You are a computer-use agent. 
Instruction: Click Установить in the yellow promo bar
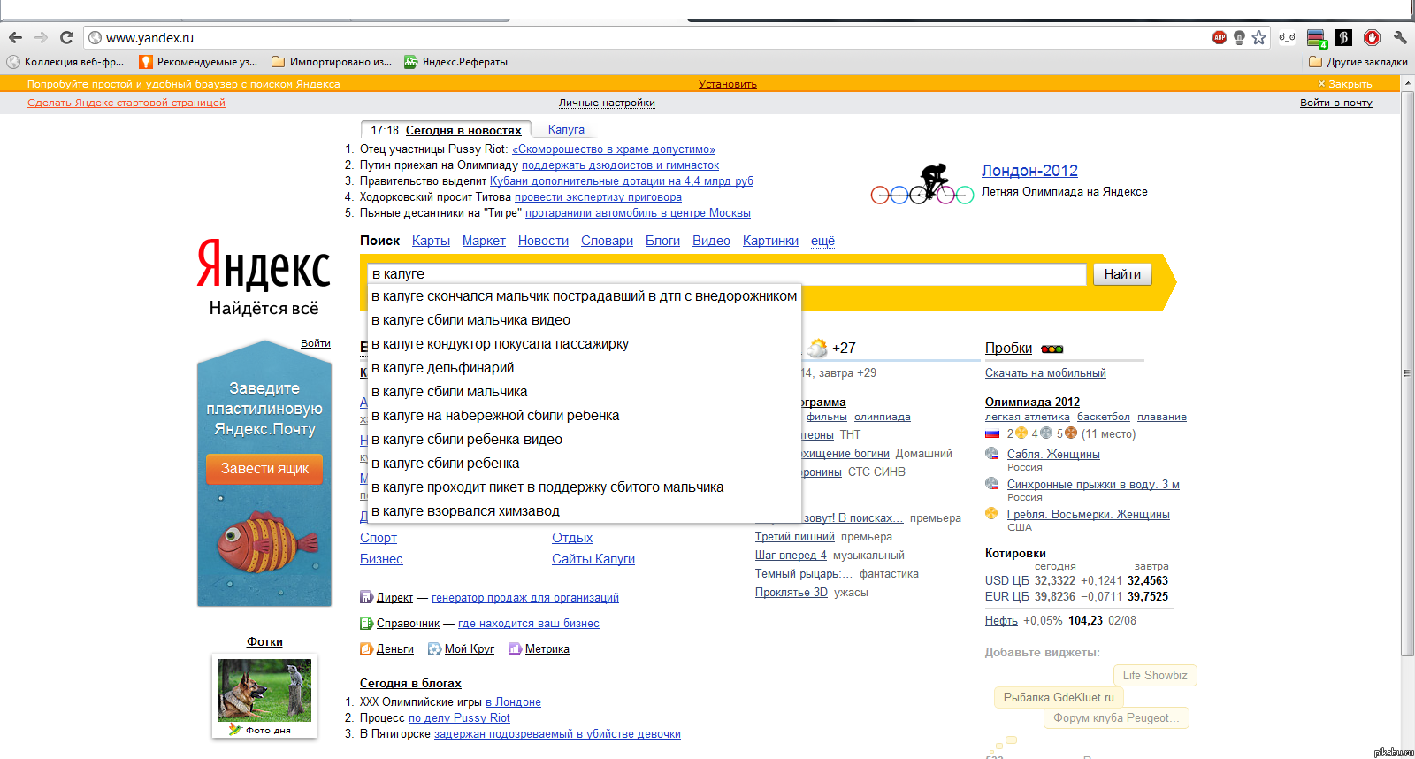(728, 84)
